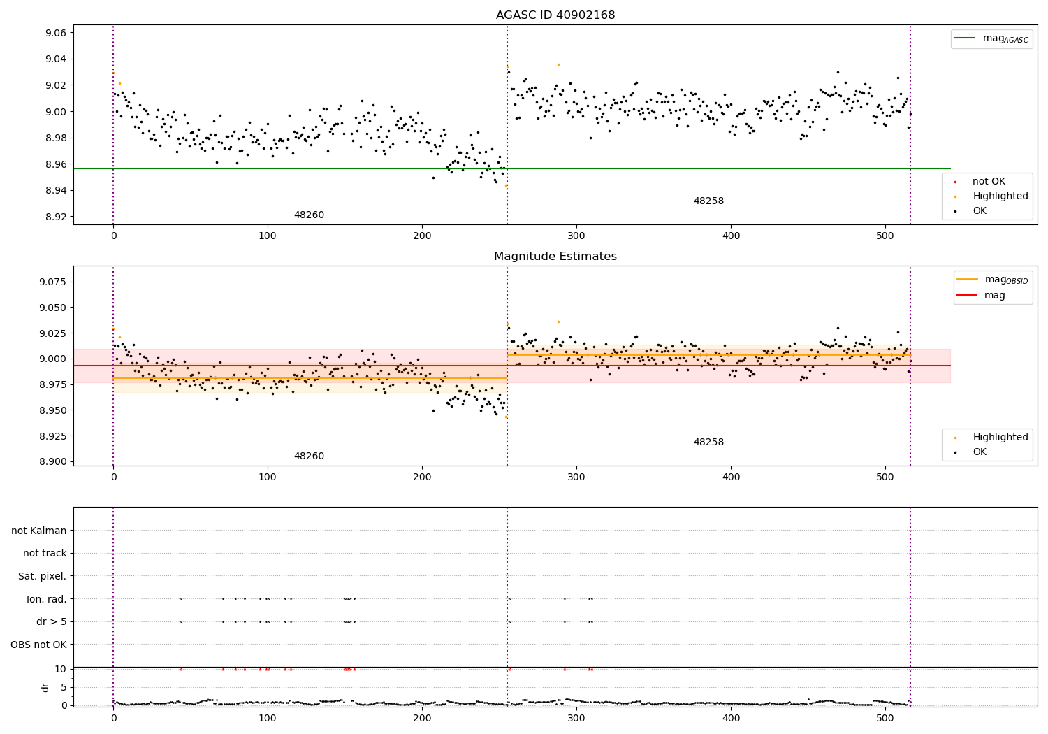Click the '8.950' tick on the middle plot

pos(52,410)
